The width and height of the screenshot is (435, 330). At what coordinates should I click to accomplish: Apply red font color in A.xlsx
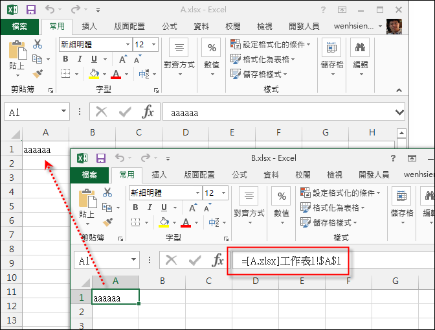[116, 74]
